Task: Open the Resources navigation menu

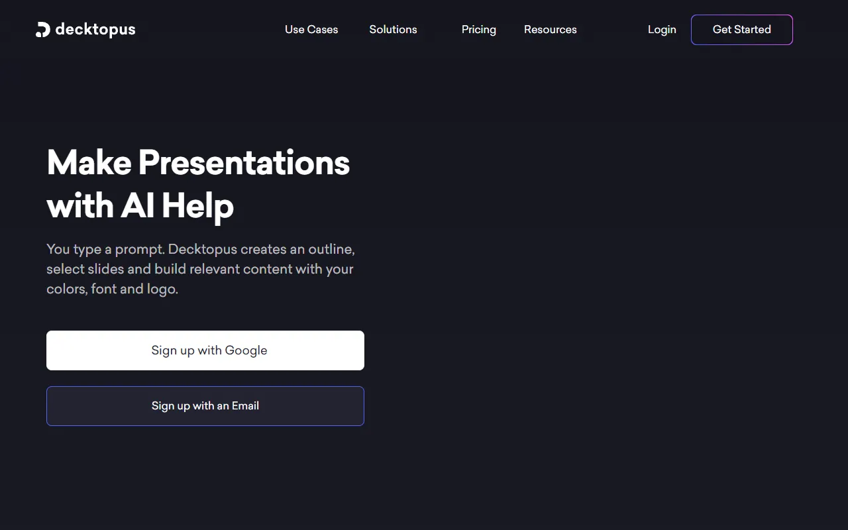Action: [550, 30]
